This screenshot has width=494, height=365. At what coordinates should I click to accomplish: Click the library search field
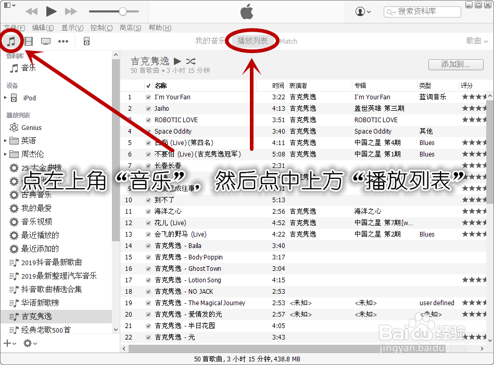(422, 11)
